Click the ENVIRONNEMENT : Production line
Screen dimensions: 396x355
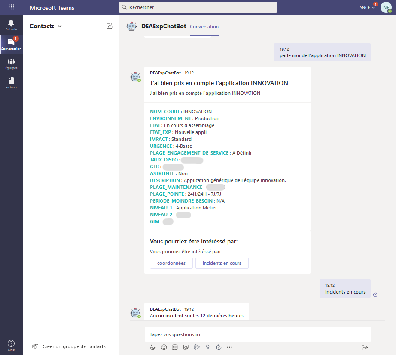[185, 118]
